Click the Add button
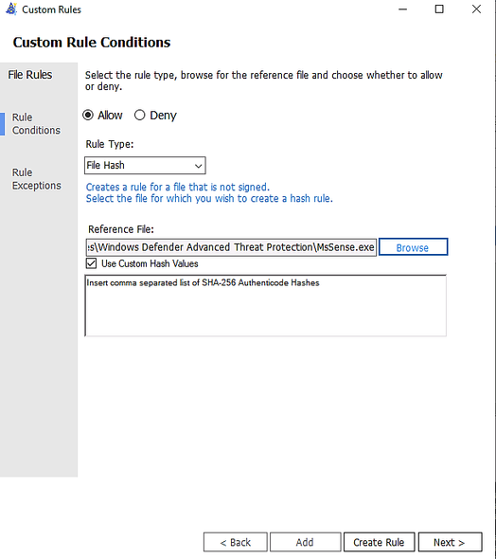Image resolution: width=496 pixels, height=559 pixels. [305, 542]
